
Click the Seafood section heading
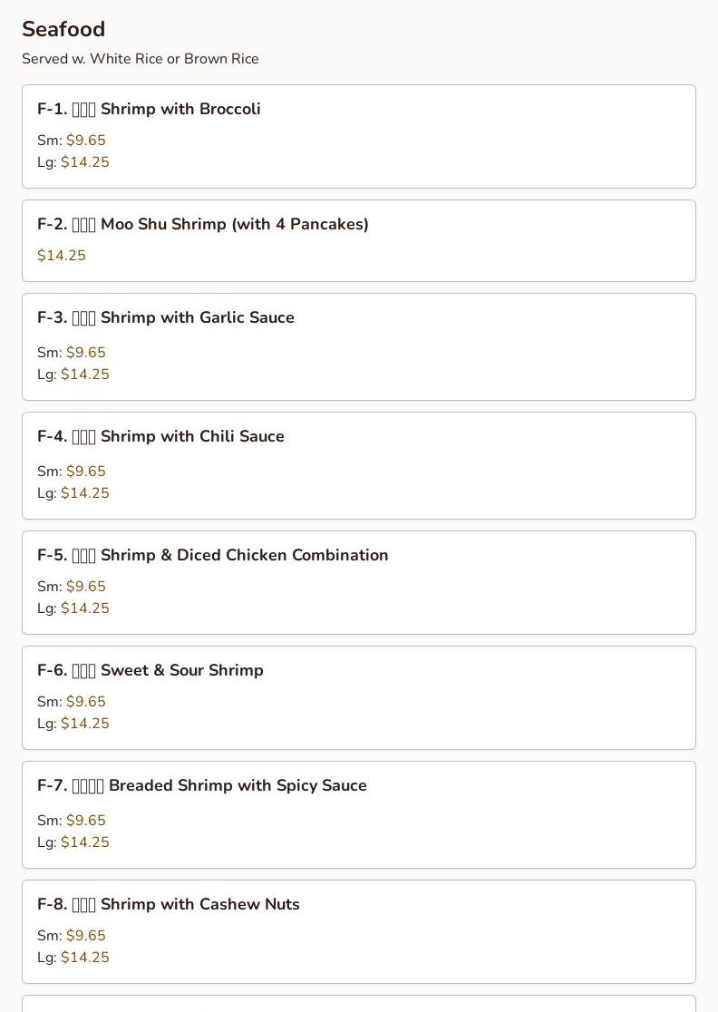pyautogui.click(x=63, y=29)
